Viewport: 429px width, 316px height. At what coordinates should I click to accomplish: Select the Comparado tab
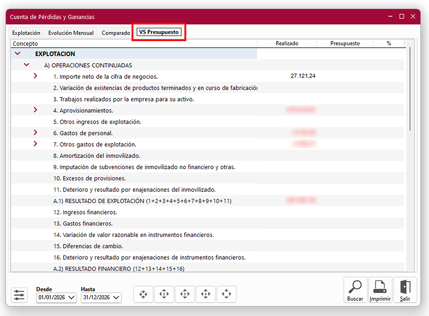116,33
